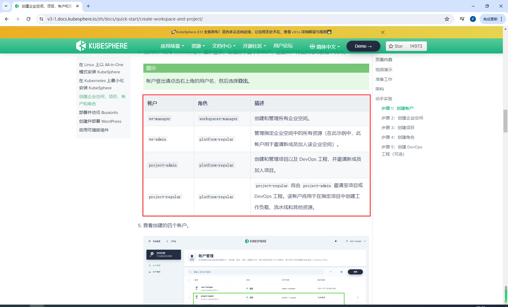
Task: Expand the 应用场景 menu
Action: coord(172,46)
